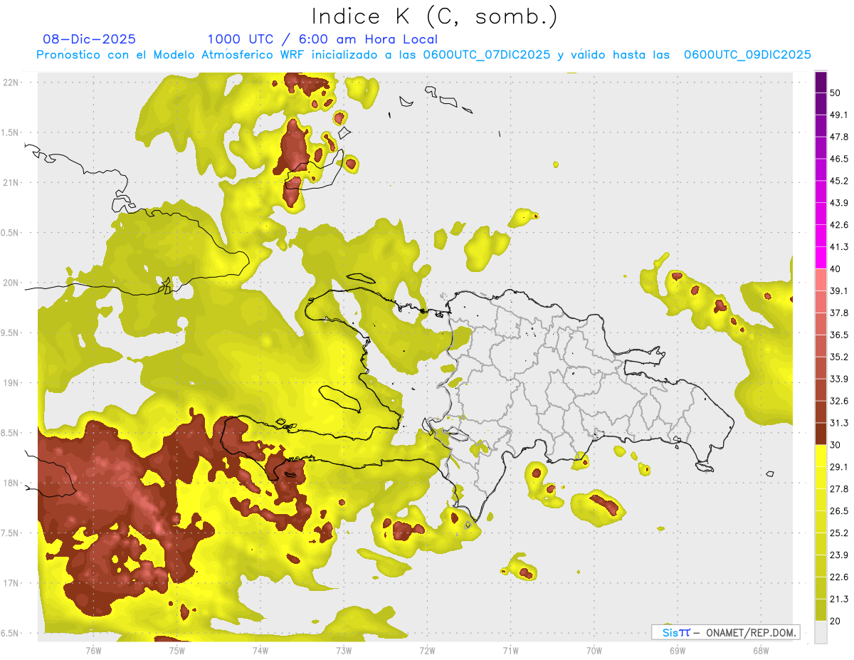
Task: Click the '26.5' color scale value
Action: point(839,511)
